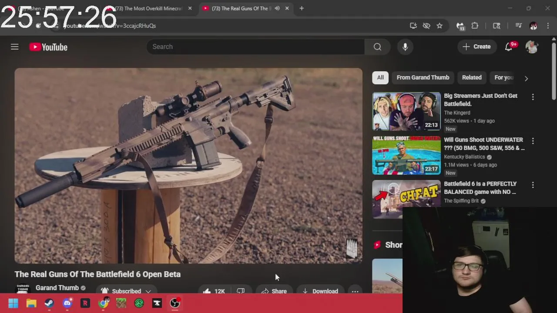Open Discord from the taskbar
The height and width of the screenshot is (313, 557).
(x=67, y=303)
